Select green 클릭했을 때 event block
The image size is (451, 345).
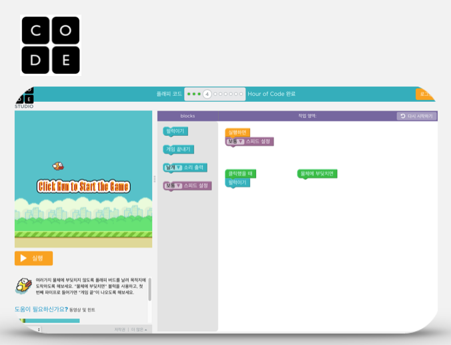click(240, 173)
